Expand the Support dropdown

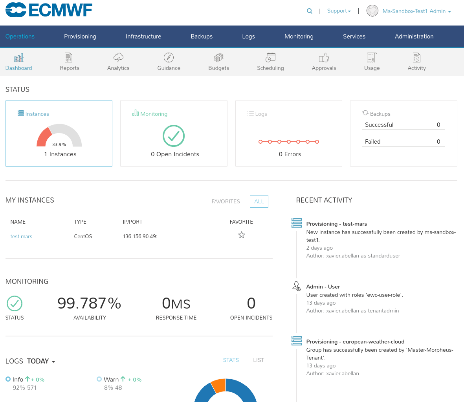(339, 11)
